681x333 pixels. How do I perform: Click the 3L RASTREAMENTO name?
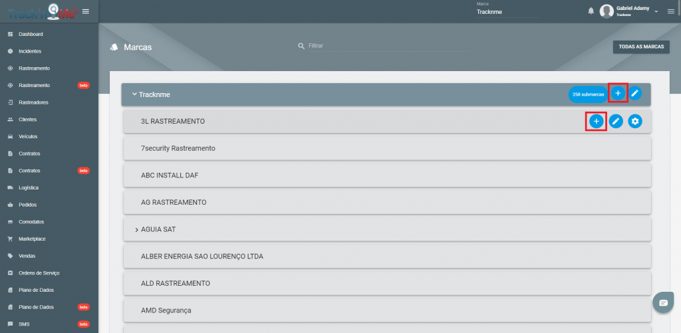click(x=173, y=122)
